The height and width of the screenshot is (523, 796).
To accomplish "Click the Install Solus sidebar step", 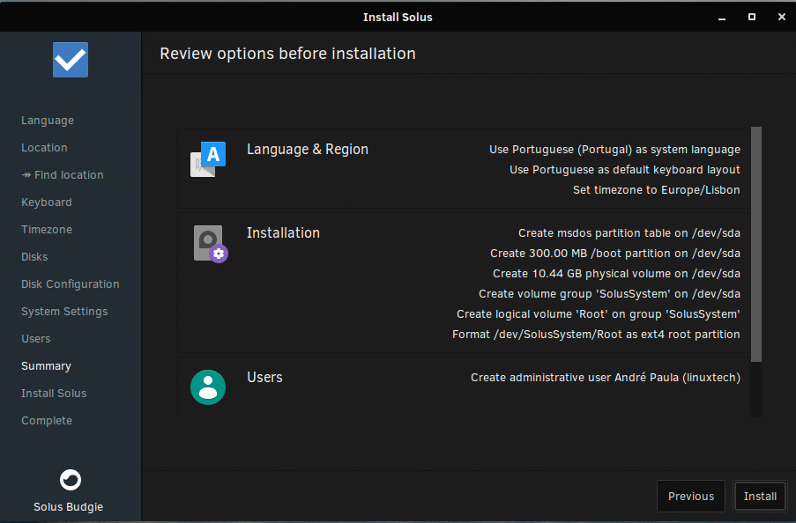I will click(x=54, y=394).
